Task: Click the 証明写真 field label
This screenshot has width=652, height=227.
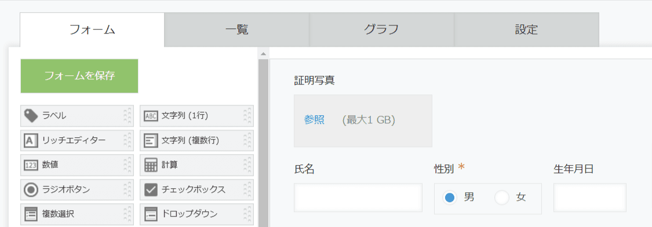Action: tap(314, 80)
